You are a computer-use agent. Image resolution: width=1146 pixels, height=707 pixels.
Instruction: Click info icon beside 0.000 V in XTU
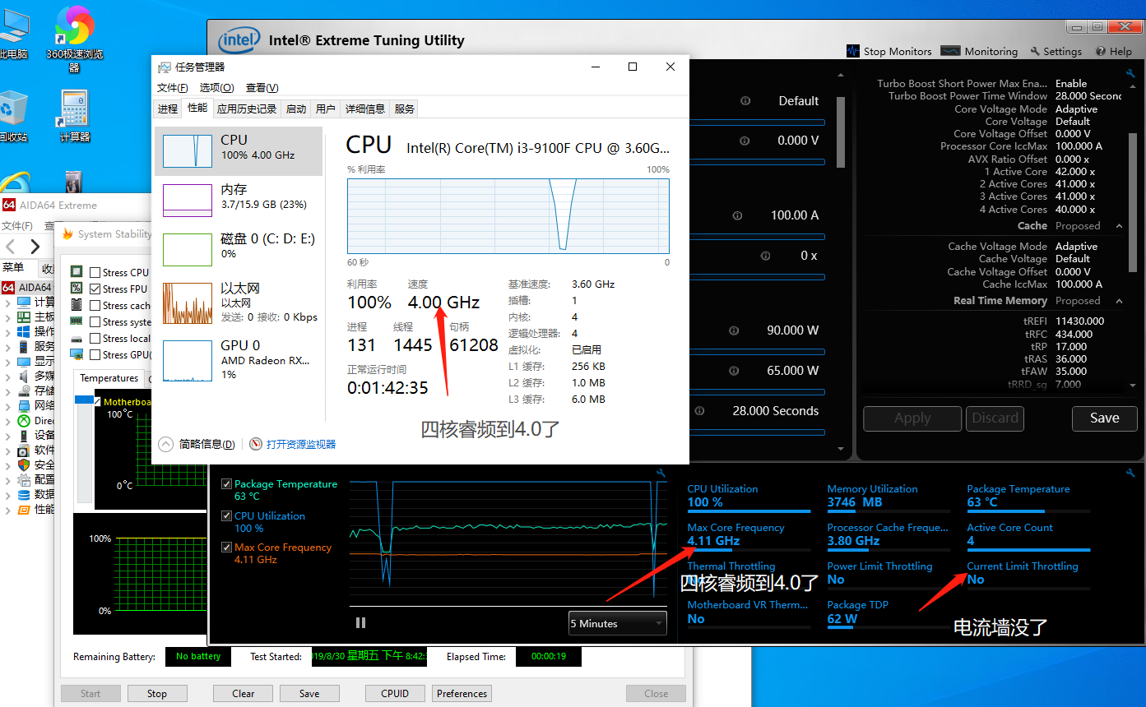745,141
